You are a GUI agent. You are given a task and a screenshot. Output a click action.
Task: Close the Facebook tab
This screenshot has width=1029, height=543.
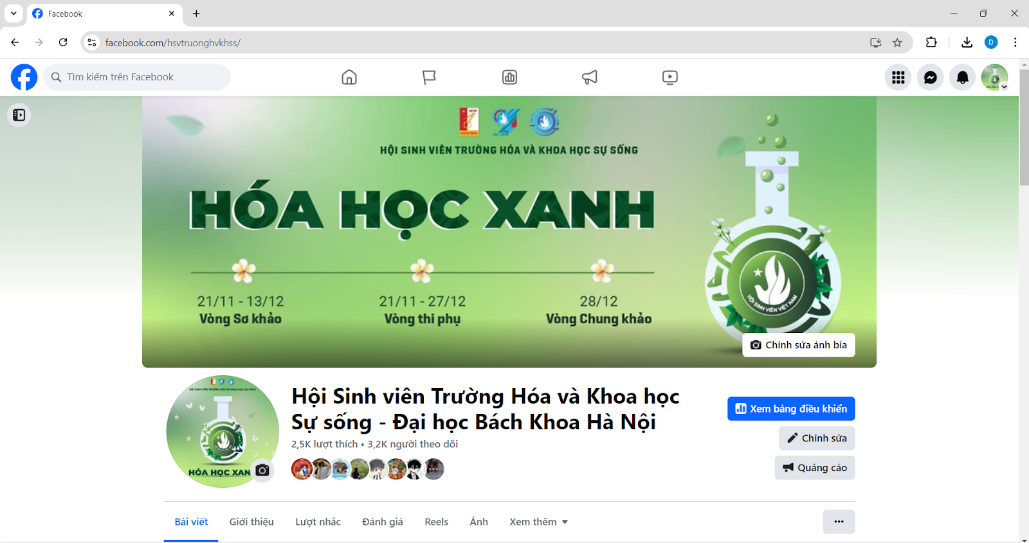tap(172, 13)
